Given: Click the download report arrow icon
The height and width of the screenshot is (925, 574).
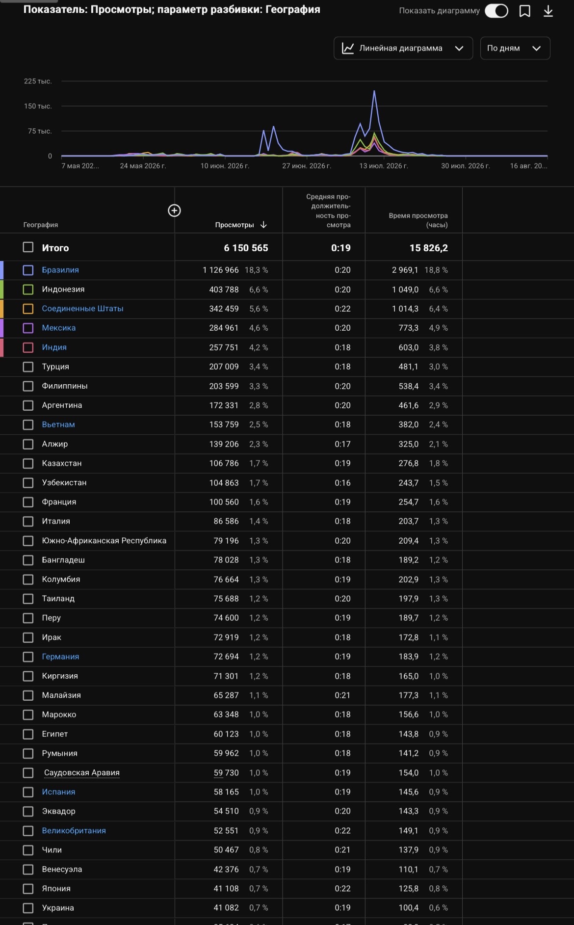Looking at the screenshot, I should tap(548, 11).
